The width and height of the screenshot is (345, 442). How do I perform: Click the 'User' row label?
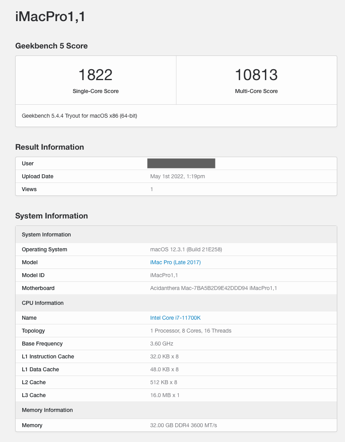coord(28,163)
